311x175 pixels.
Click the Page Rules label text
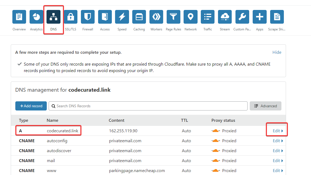point(173,29)
